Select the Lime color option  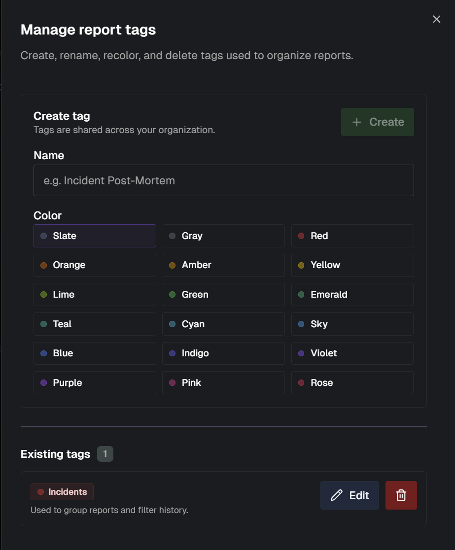point(95,294)
